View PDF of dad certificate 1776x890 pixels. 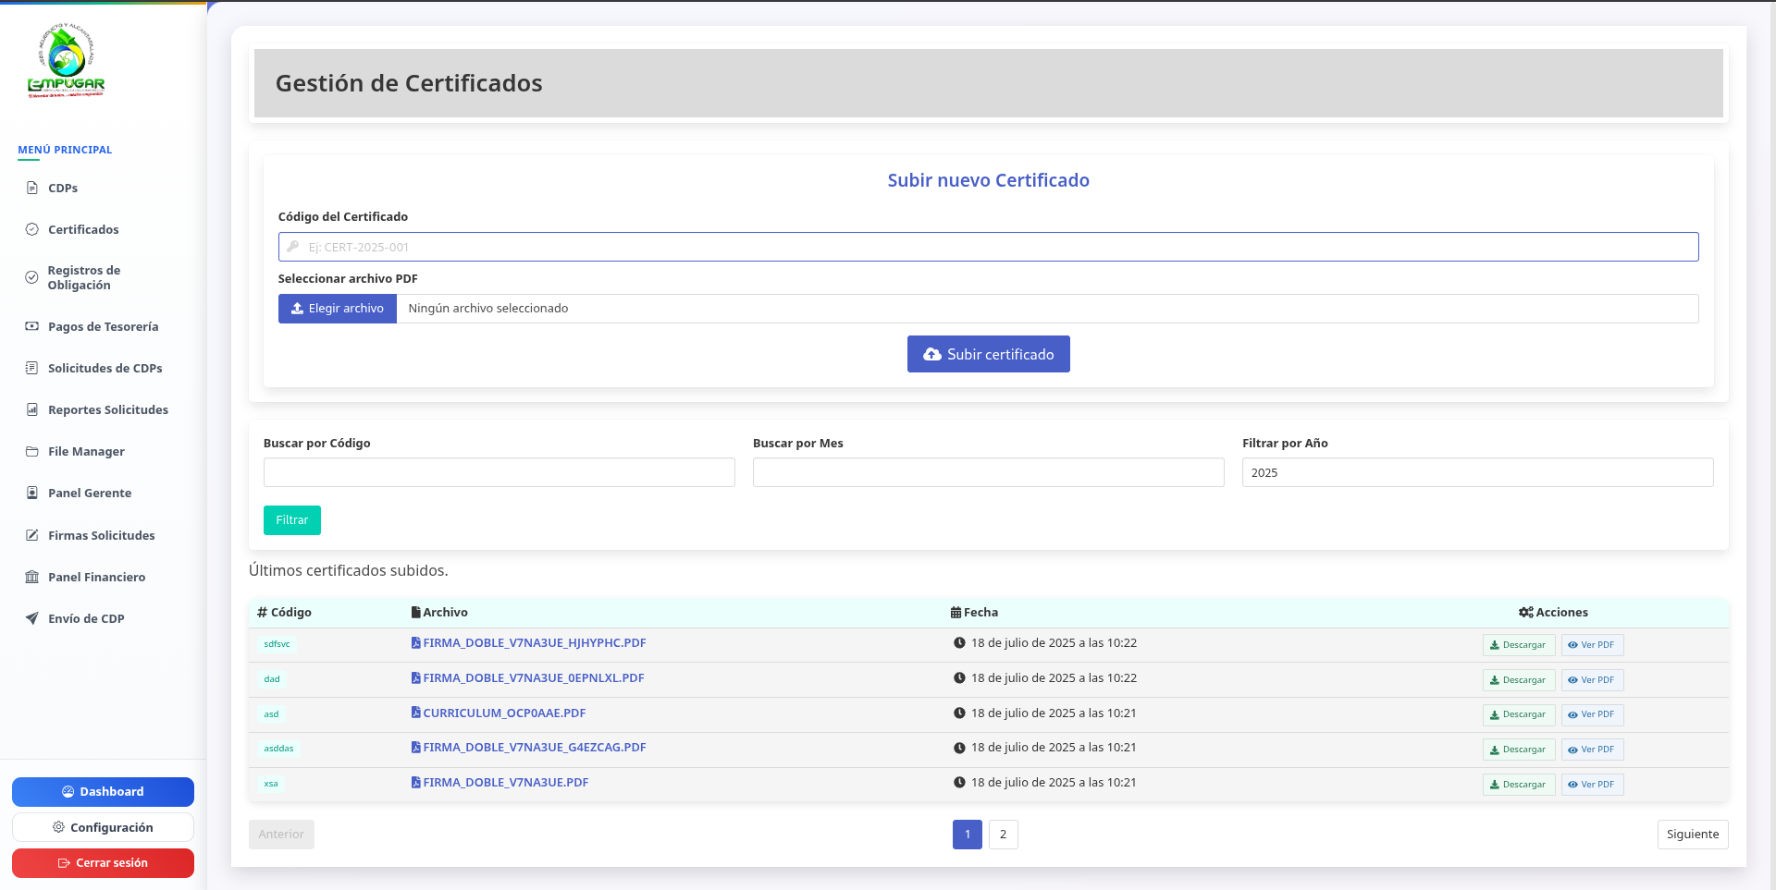1592,680
